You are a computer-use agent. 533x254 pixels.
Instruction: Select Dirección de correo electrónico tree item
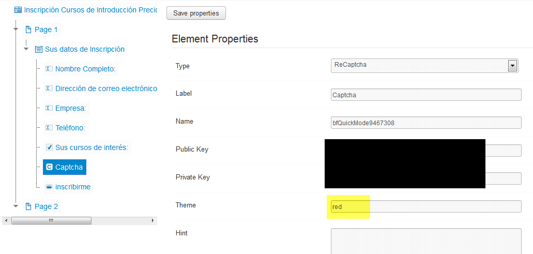coord(106,88)
